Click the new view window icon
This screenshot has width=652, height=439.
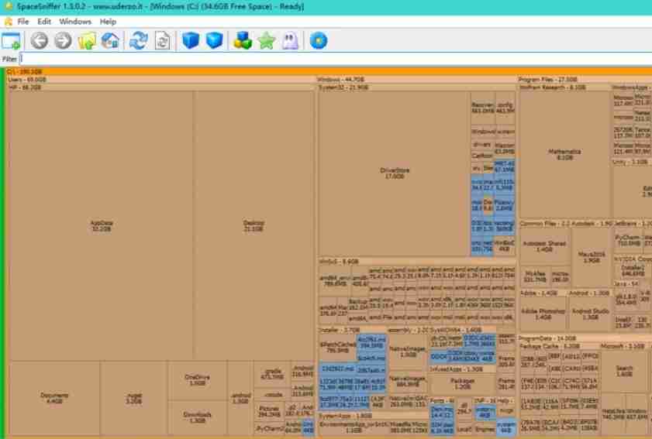pyautogui.click(x=11, y=41)
